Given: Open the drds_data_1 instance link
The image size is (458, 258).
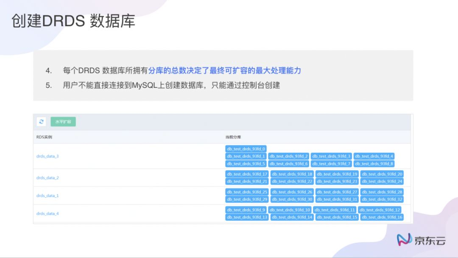Looking at the screenshot, I should [47, 196].
